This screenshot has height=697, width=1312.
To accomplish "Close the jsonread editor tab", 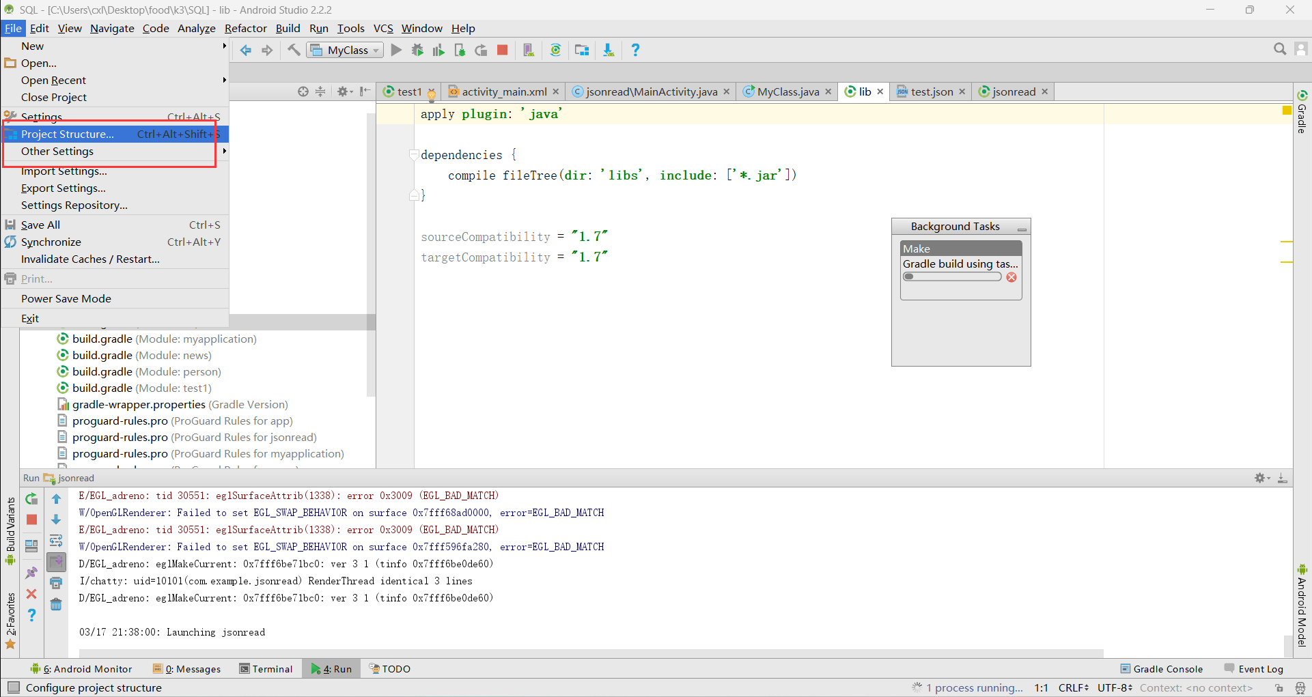I will [1044, 91].
